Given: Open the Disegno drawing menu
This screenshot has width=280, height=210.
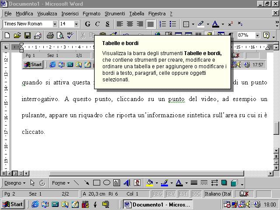Looking at the screenshot, I should [x=15, y=183].
